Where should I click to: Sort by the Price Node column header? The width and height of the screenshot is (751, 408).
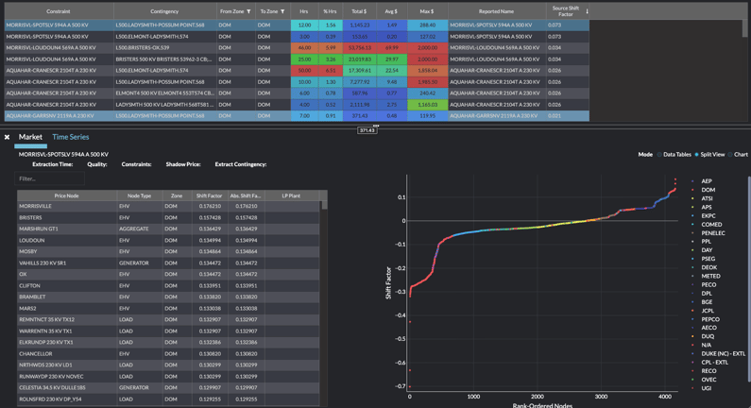point(66,195)
